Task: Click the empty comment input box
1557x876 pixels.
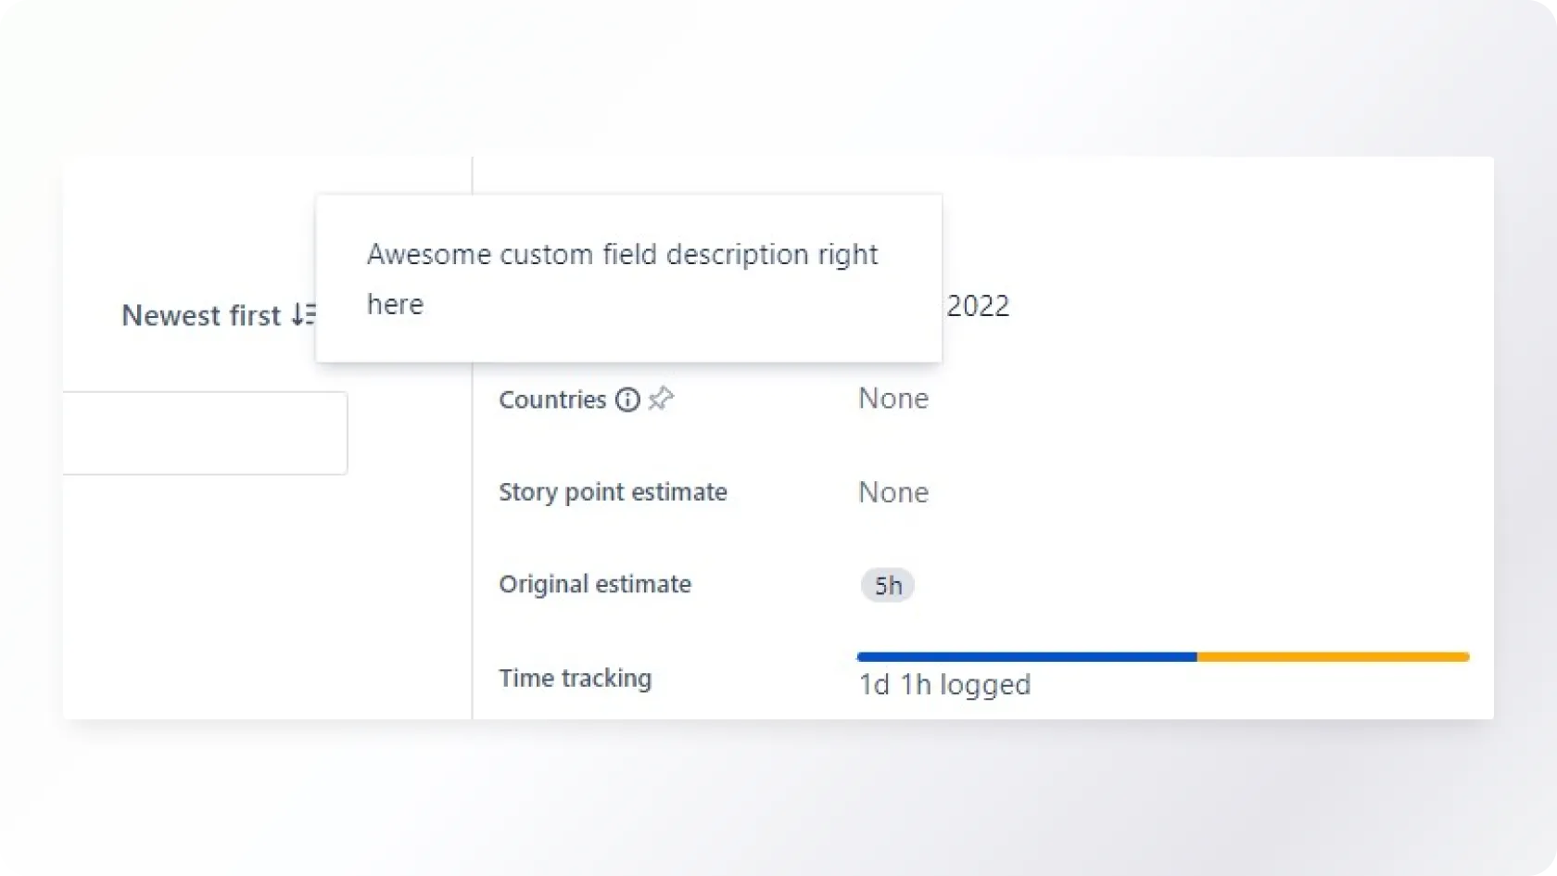Action: coord(204,433)
